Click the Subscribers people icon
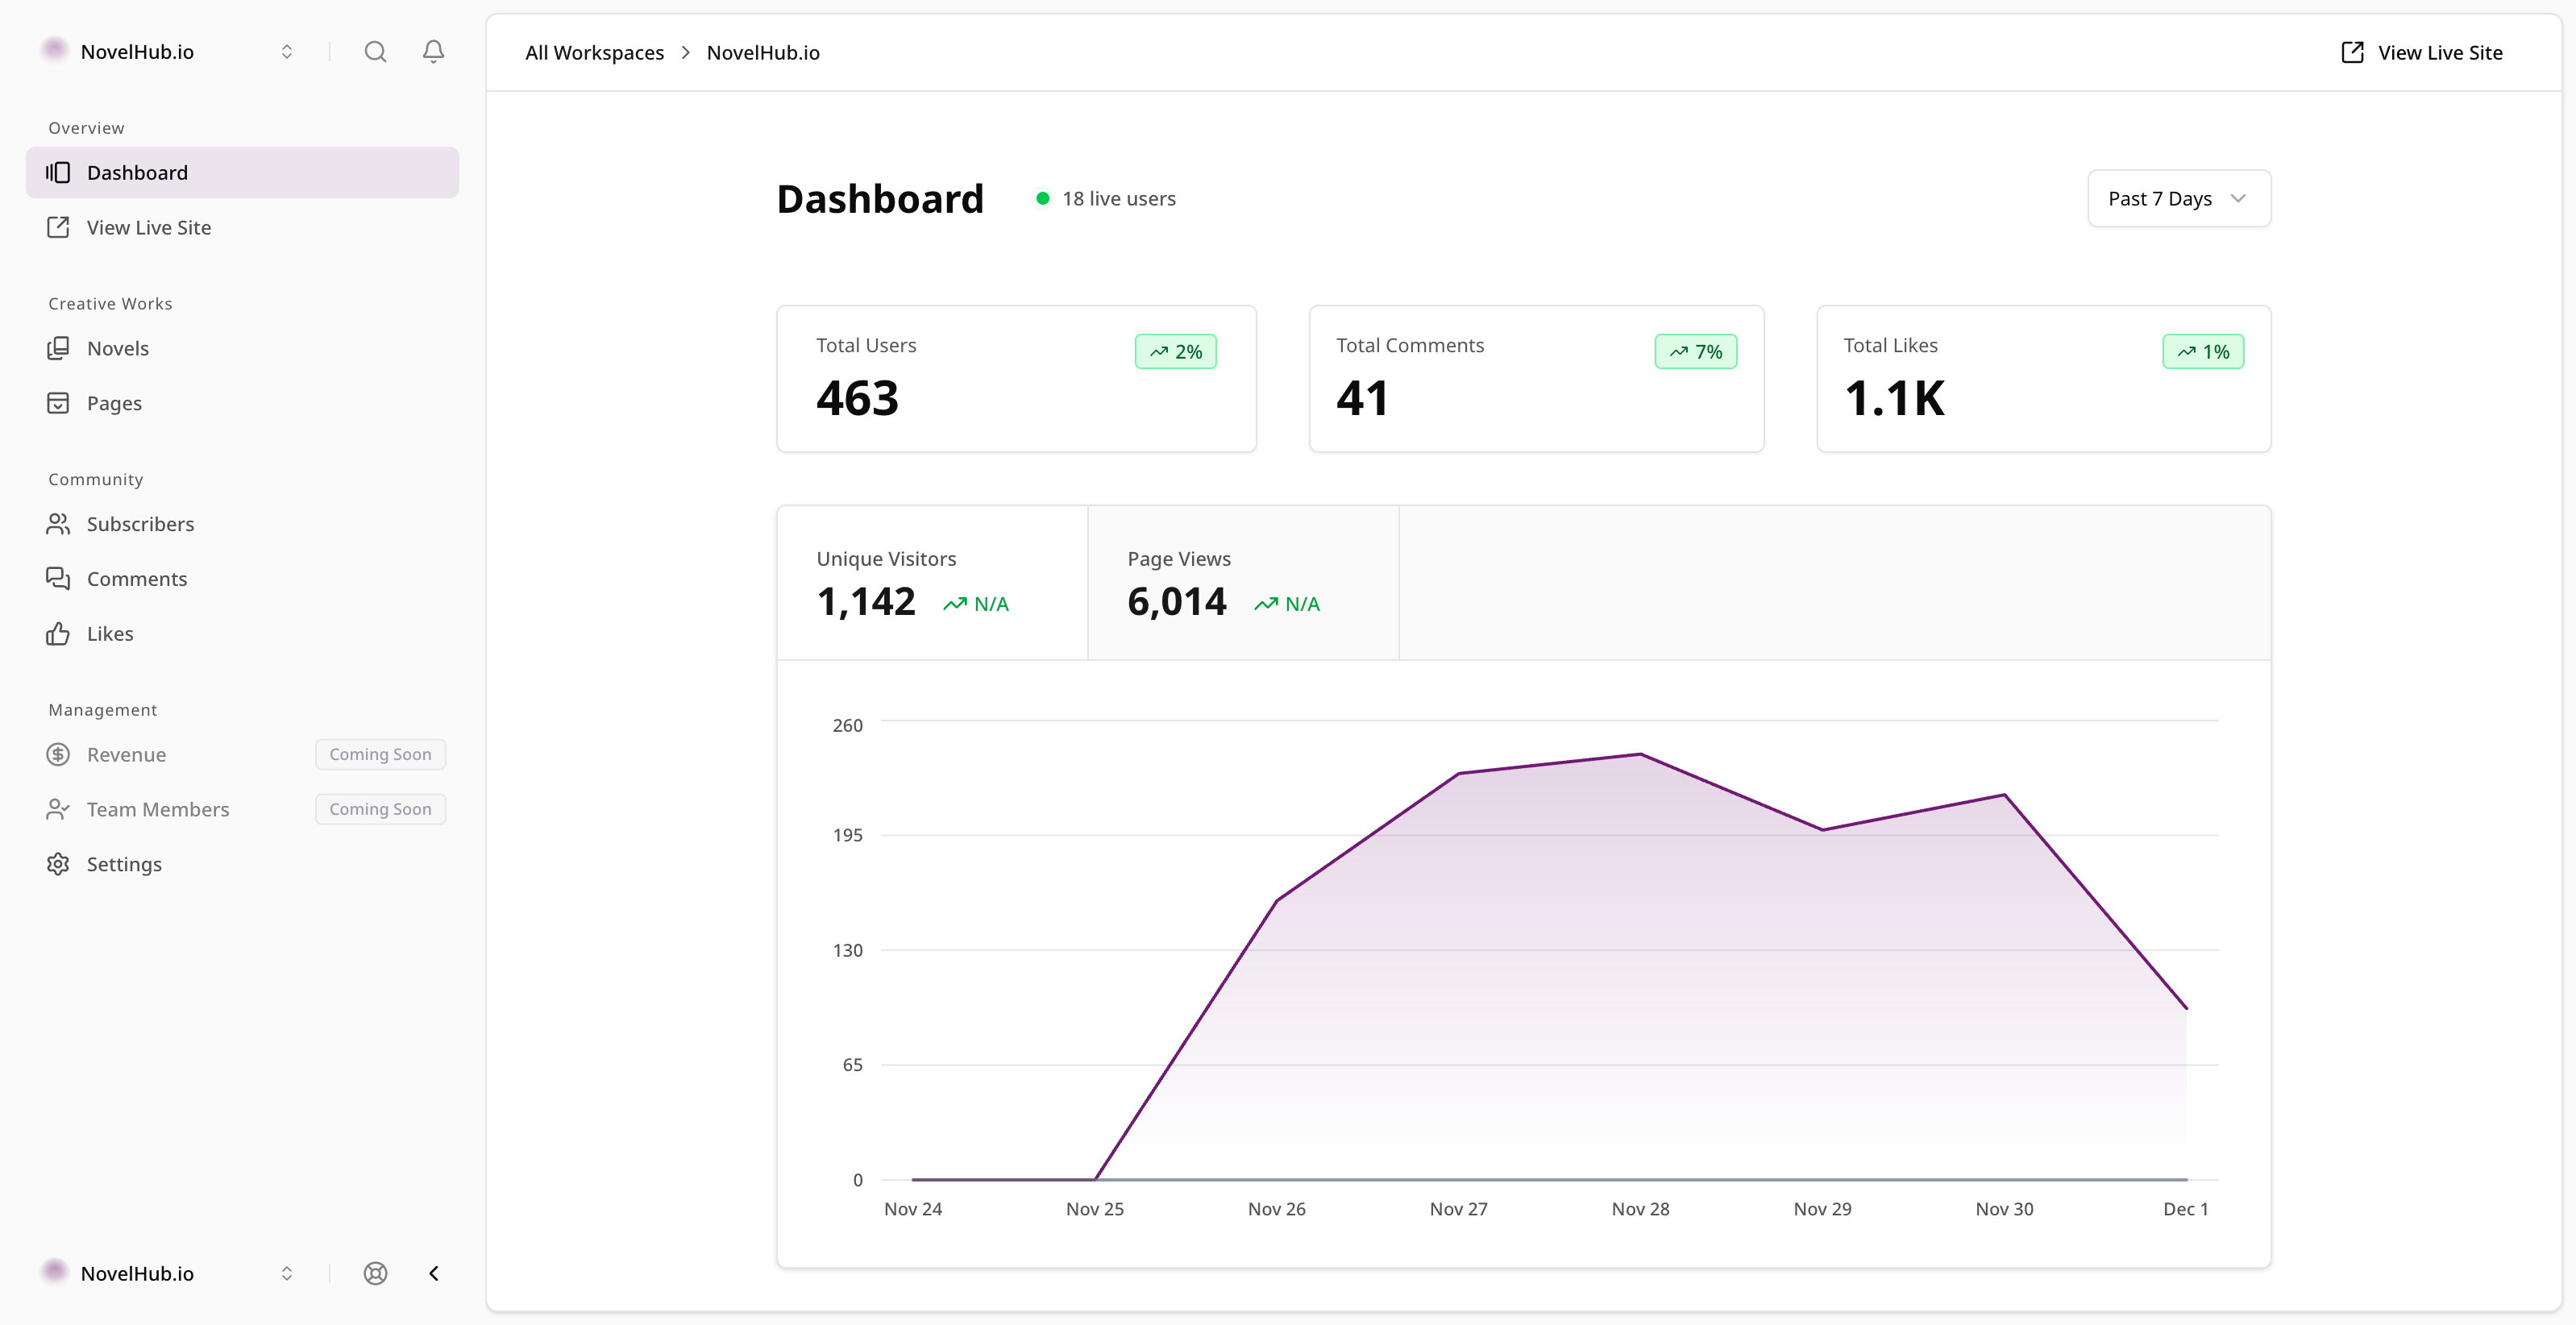2576x1325 pixels. (59, 523)
